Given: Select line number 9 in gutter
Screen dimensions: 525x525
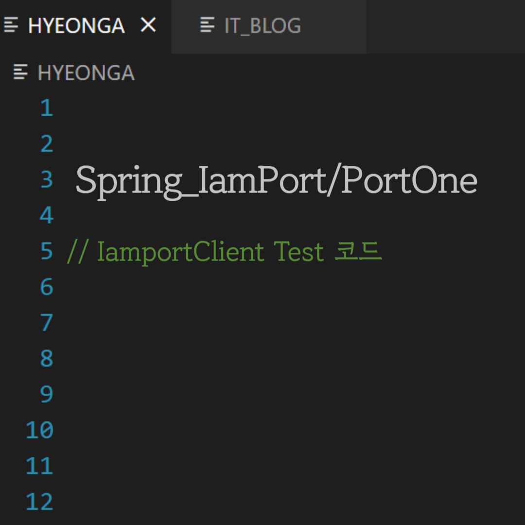Looking at the screenshot, I should point(47,394).
